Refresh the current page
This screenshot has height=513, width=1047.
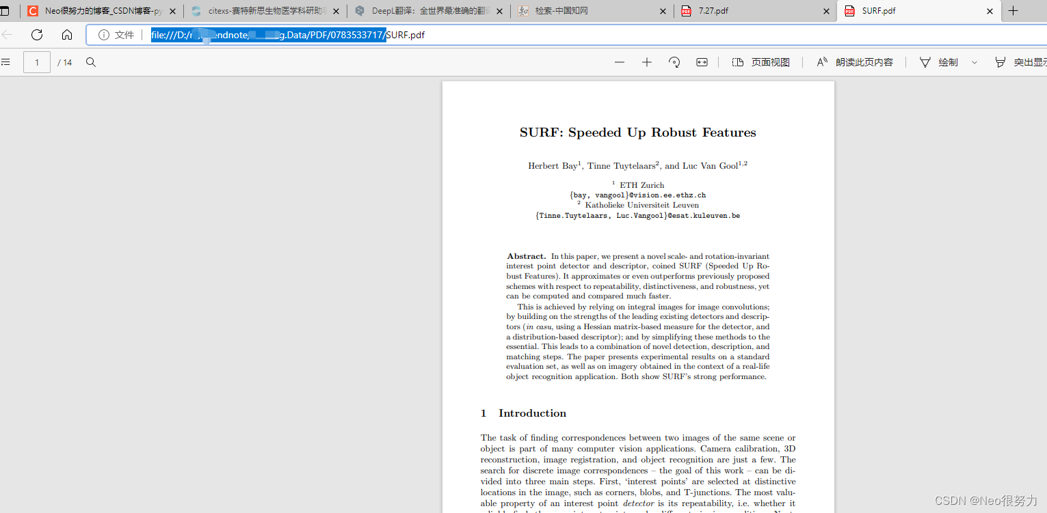point(37,35)
